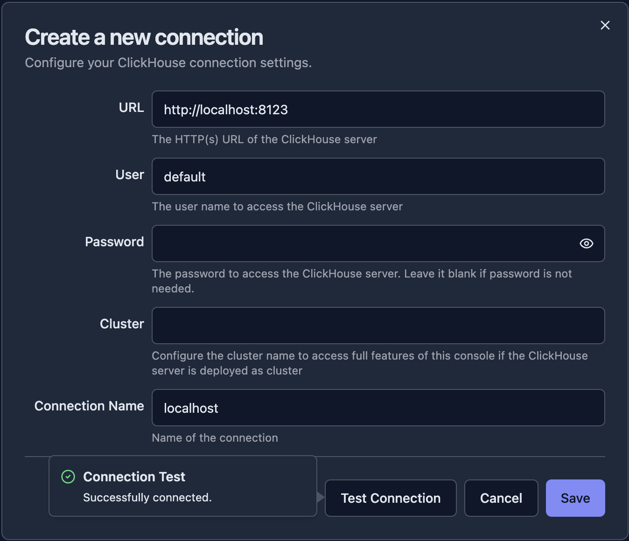Image resolution: width=629 pixels, height=541 pixels.
Task: Toggle password visibility with the eye icon
Action: click(586, 243)
